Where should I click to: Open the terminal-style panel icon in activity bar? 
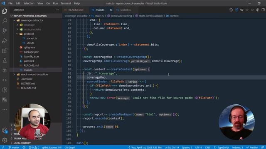(5, 70)
